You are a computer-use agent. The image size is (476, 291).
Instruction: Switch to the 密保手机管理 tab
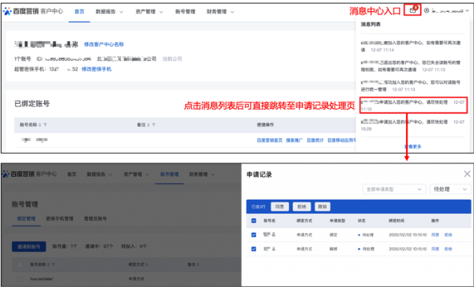60,219
